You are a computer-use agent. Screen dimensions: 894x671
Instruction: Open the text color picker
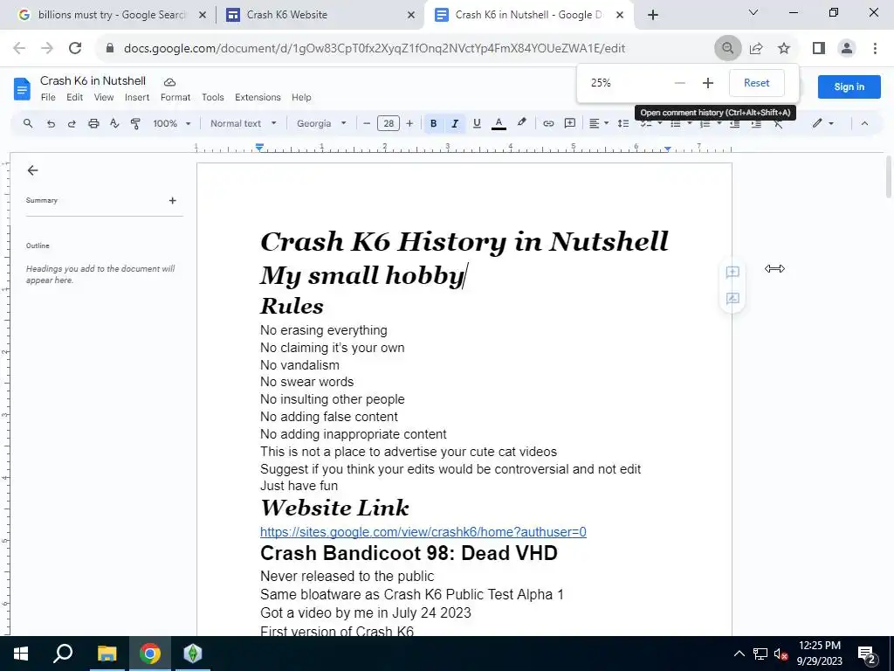pyautogui.click(x=499, y=123)
